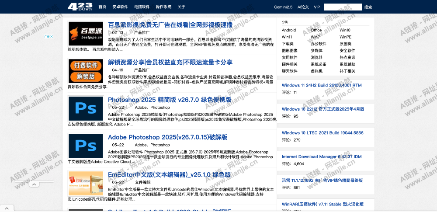
Task: Open Windows 11 24H2 Build 26100.4061 RTM
Action: 322,85
